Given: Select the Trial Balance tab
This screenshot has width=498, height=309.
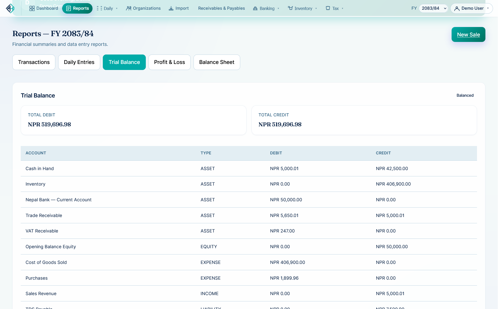Looking at the screenshot, I should click(x=124, y=62).
